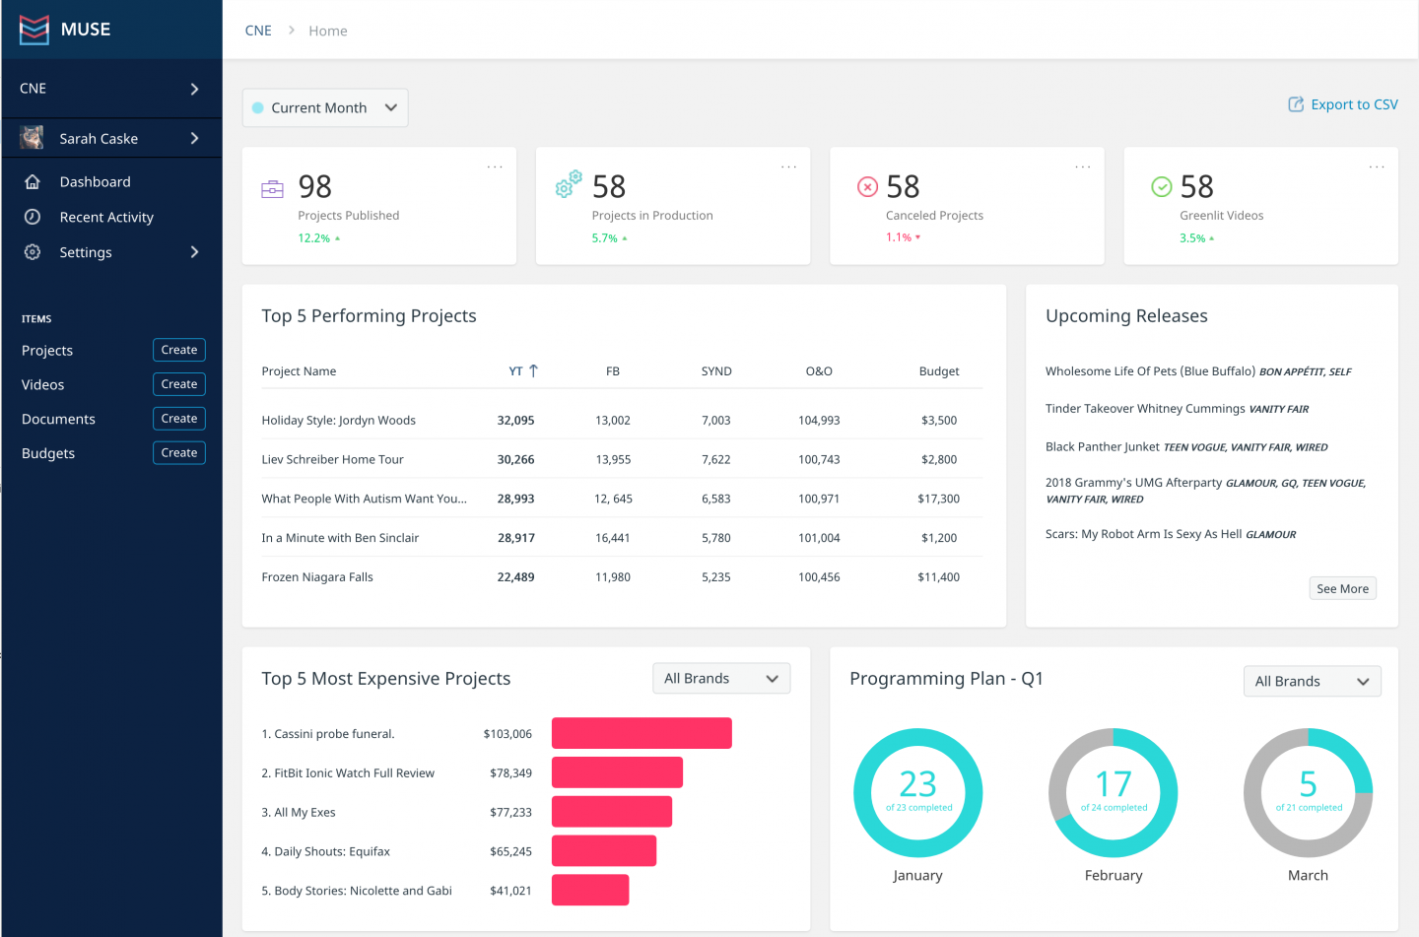Click the MUSE logo icon
The width and height of the screenshot is (1419, 937).
click(34, 30)
